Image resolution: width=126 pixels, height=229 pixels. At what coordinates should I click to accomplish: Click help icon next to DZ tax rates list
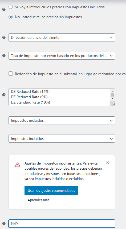point(4,95)
